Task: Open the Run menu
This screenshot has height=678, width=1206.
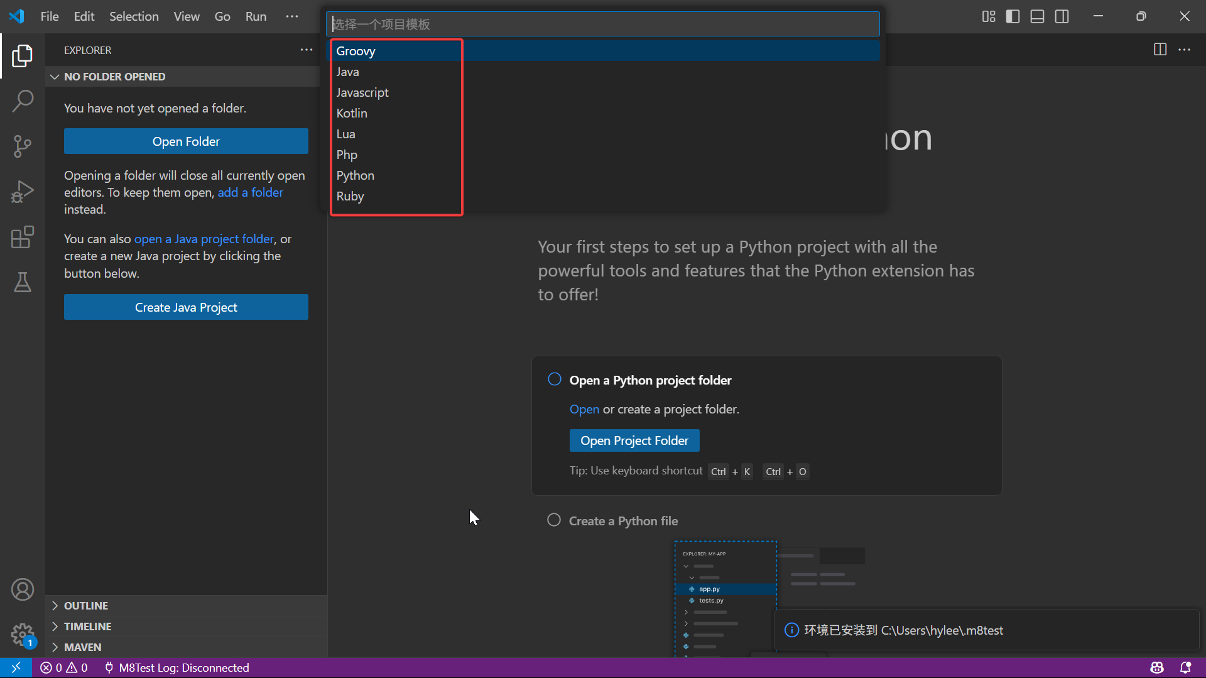Action: (x=256, y=16)
